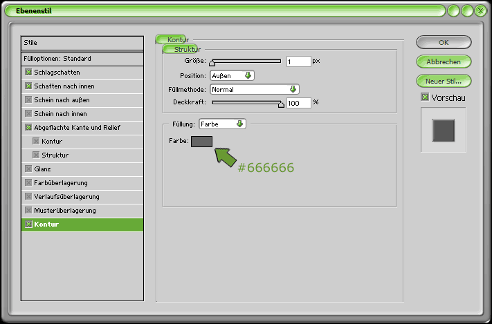Select the Farbüberlagerung style label
This screenshot has width=492, height=324.
tap(61, 182)
